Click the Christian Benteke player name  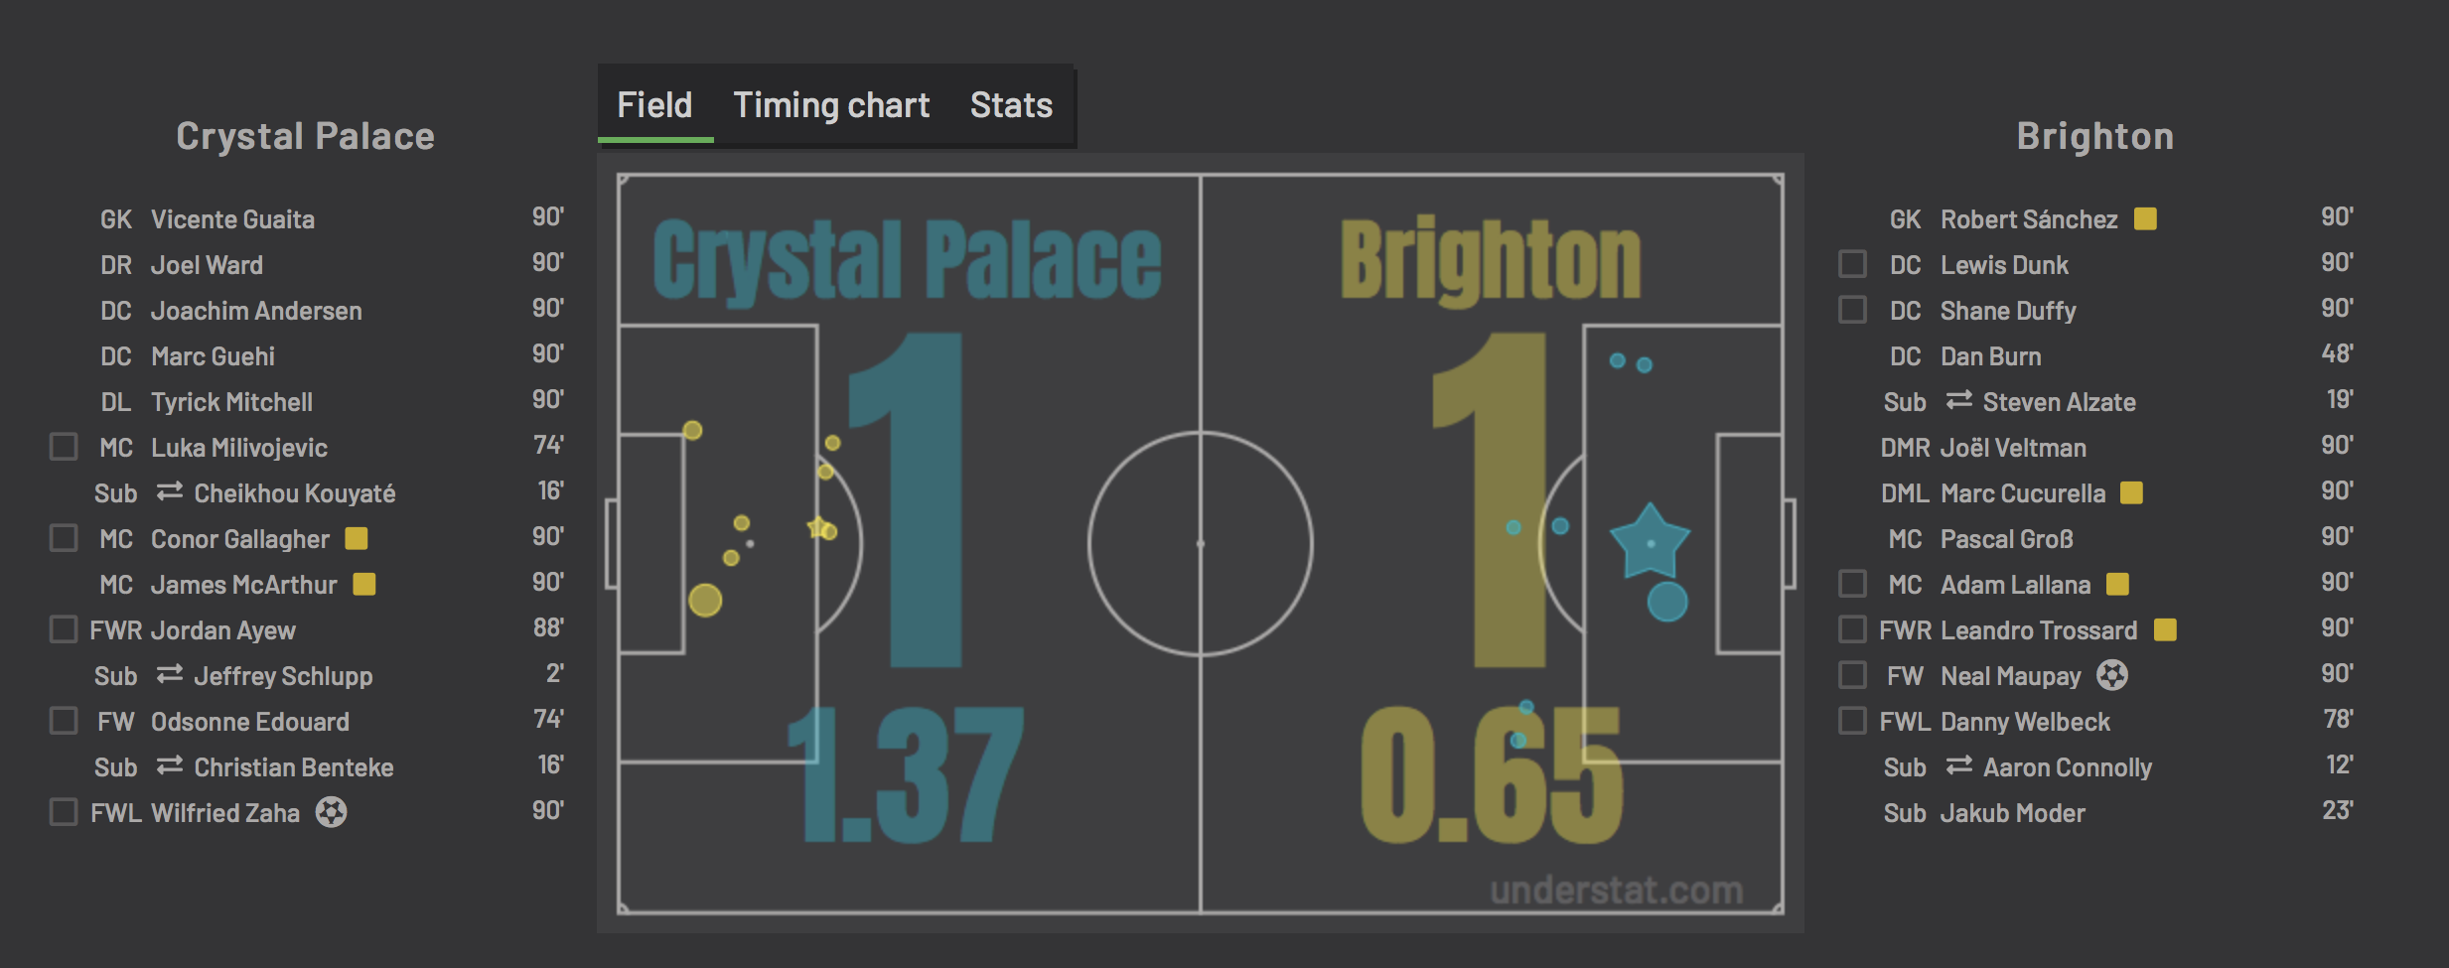coord(294,767)
